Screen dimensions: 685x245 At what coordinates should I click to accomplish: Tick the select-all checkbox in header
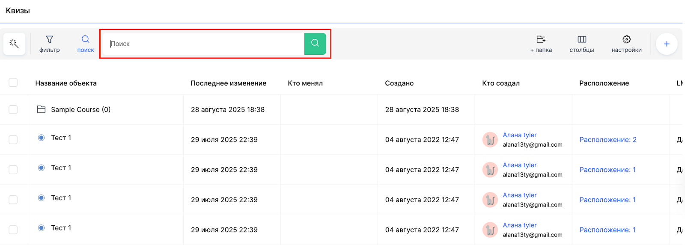coord(13,83)
